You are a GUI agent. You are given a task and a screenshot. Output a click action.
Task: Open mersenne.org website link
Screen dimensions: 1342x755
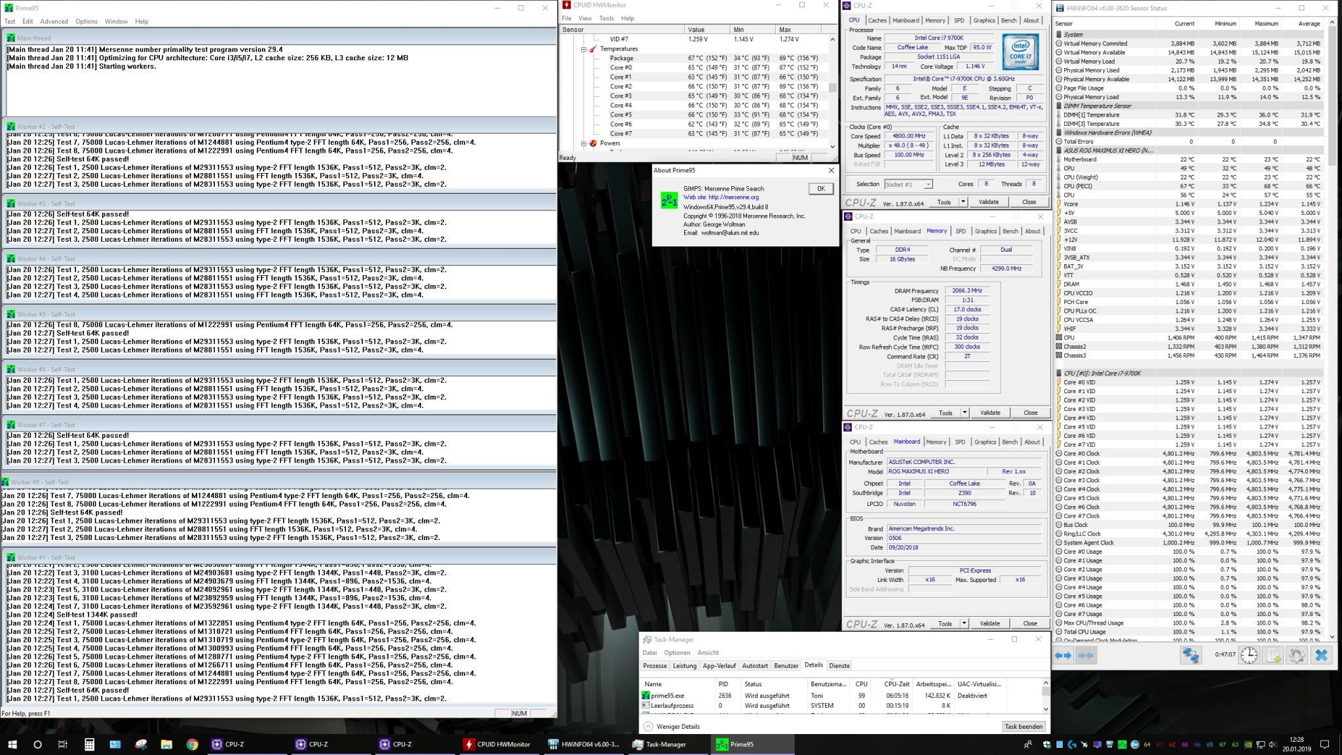721,197
